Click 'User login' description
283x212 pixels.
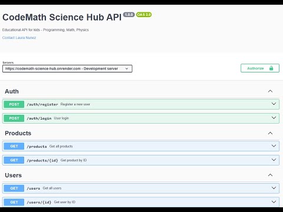click(61, 118)
